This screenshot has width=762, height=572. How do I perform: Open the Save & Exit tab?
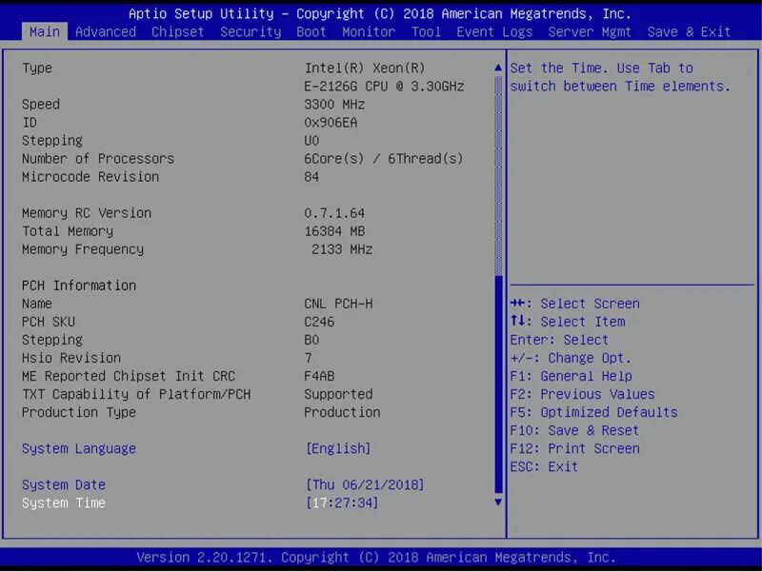coord(689,32)
